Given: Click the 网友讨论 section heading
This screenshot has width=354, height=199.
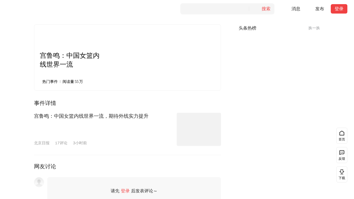Looking at the screenshot, I should [45, 166].
